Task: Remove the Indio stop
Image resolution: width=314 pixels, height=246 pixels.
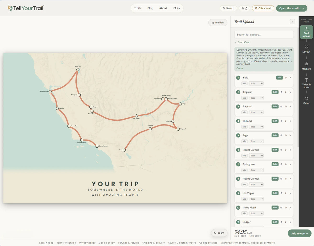Action: pos(290,78)
